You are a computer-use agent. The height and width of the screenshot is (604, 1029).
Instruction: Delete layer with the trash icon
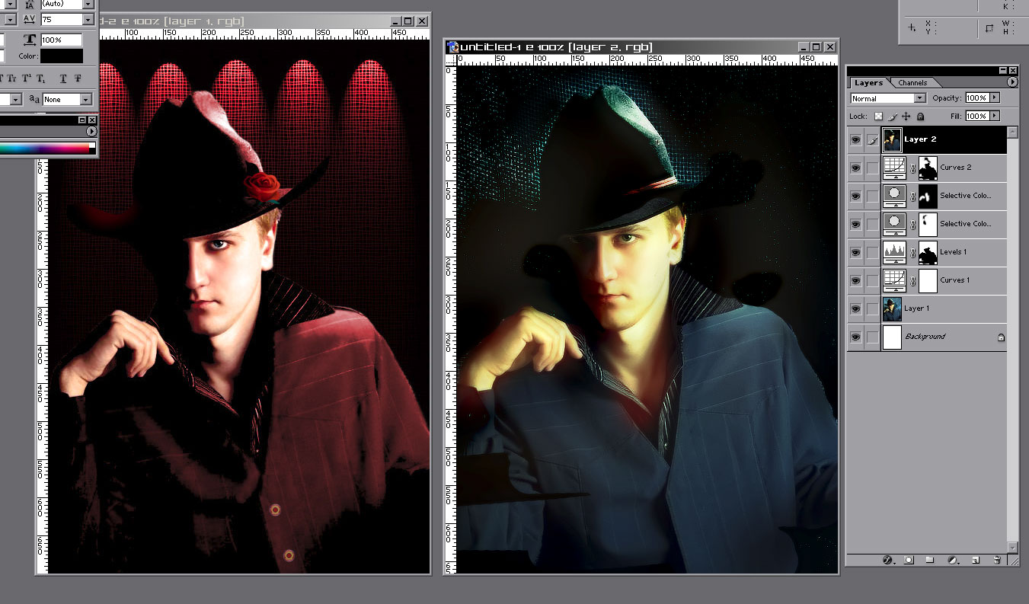[x=996, y=560]
